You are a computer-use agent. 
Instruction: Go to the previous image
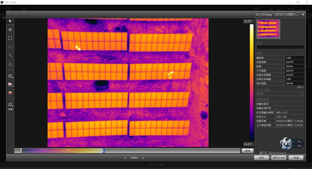125,158
